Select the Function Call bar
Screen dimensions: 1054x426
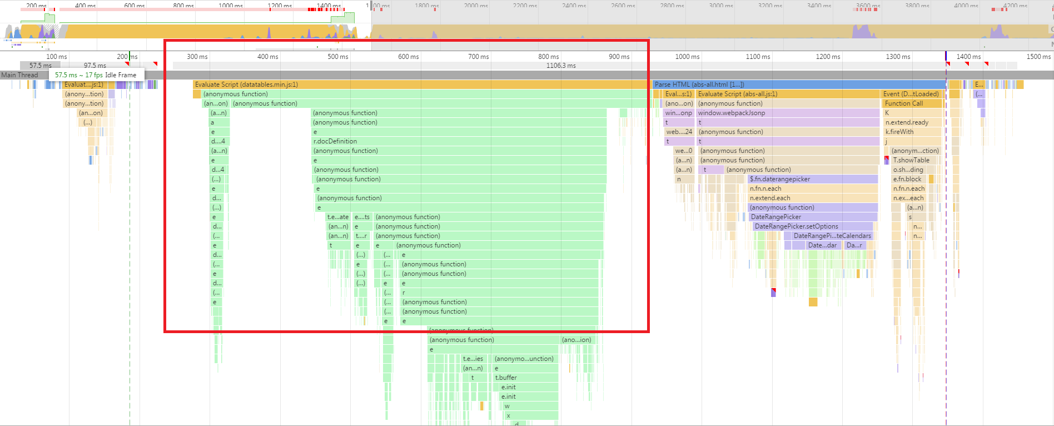click(913, 103)
